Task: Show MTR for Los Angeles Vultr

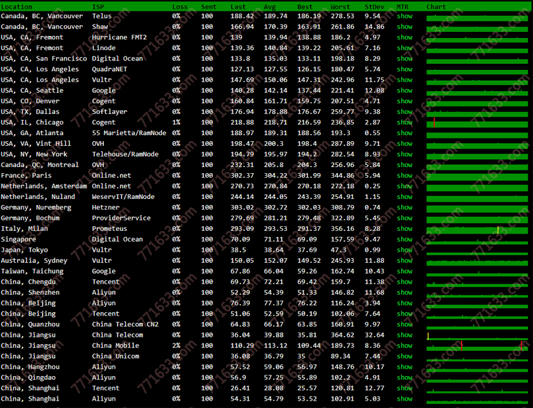Action: tap(404, 80)
